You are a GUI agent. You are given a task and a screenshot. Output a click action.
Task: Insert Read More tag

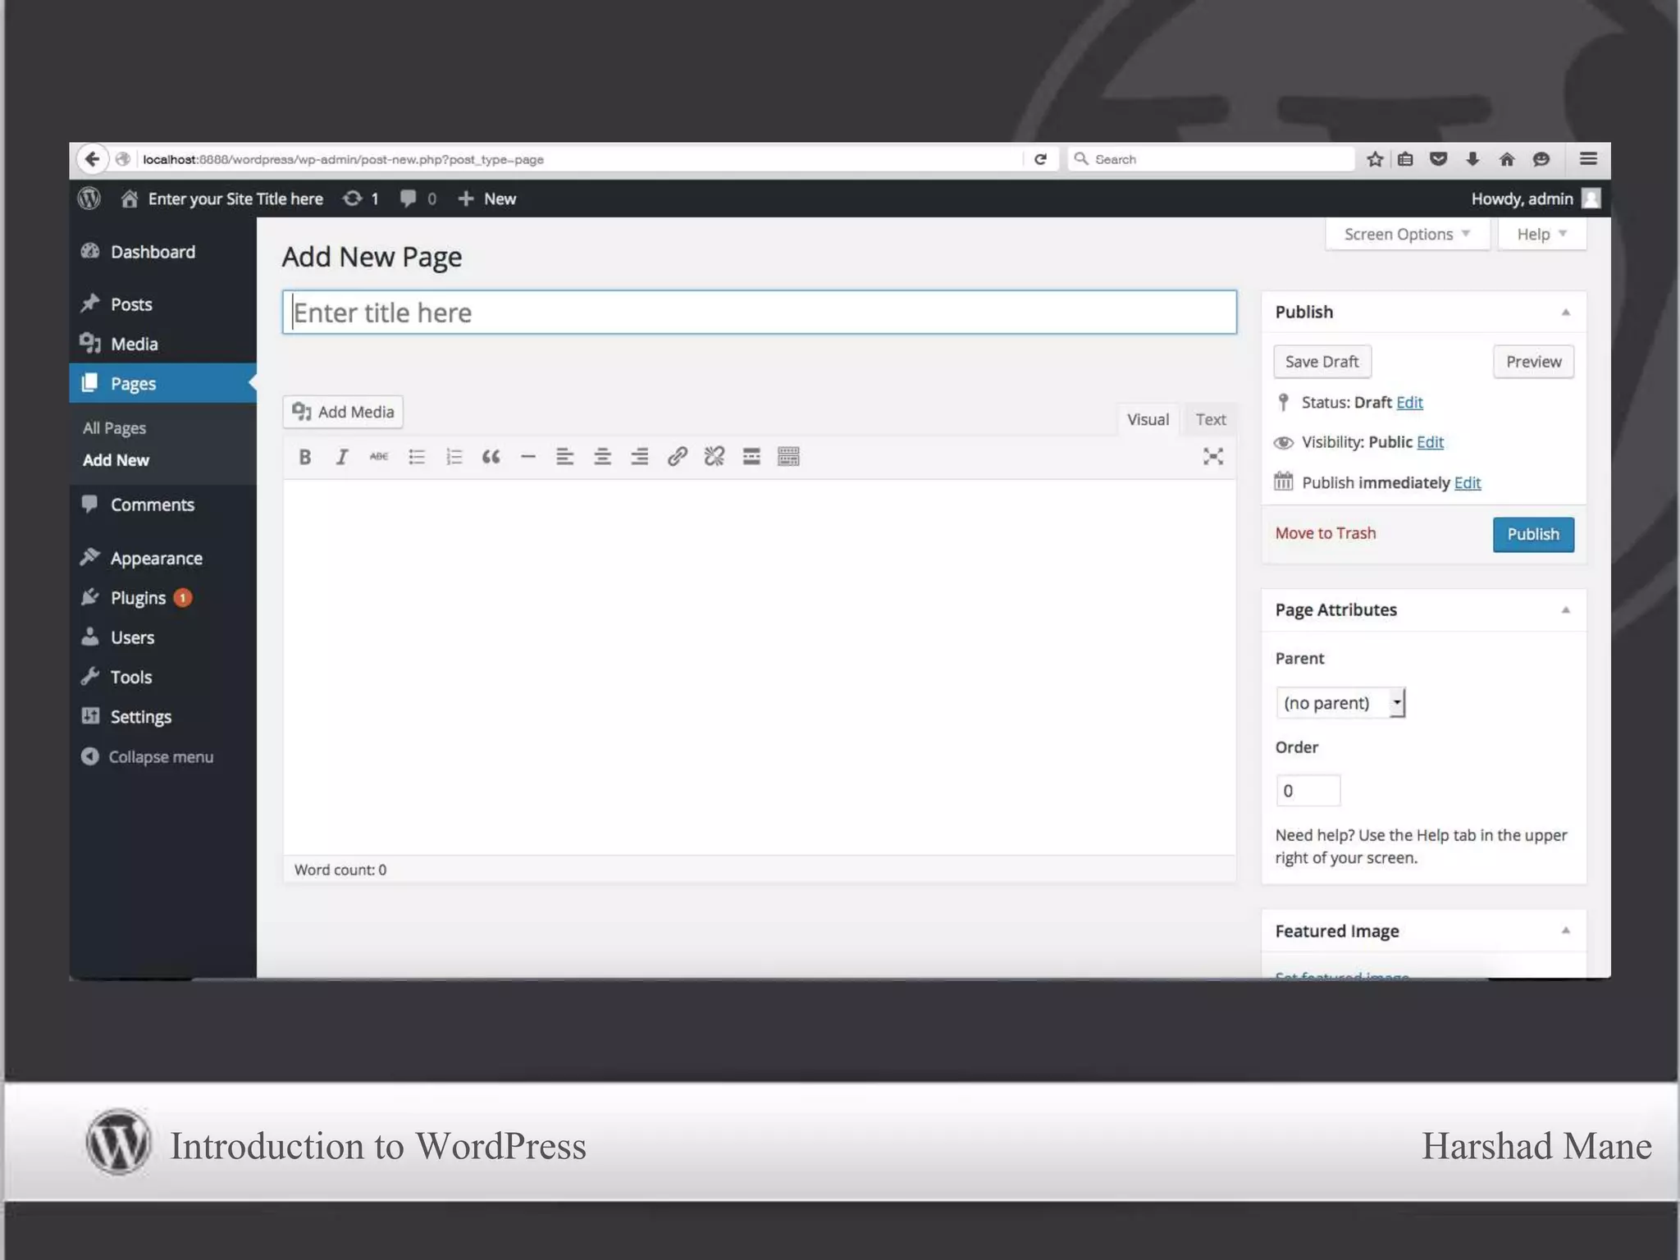(751, 457)
